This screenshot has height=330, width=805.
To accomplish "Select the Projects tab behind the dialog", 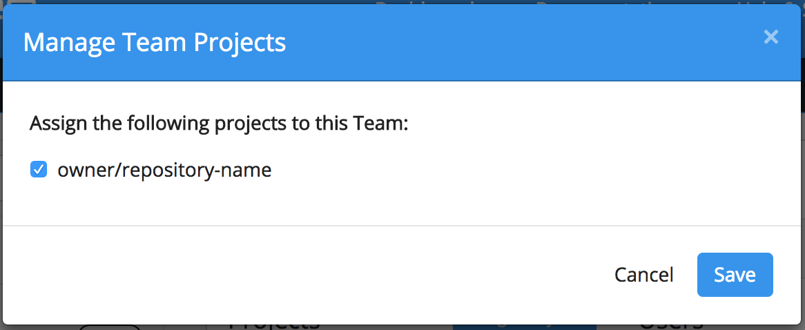I will tap(274, 325).
